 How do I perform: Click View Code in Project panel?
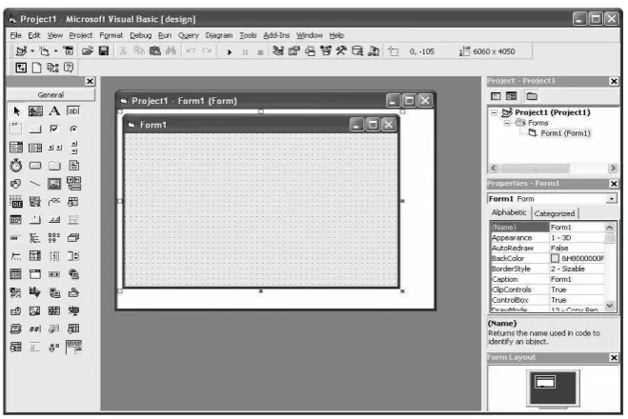click(496, 96)
